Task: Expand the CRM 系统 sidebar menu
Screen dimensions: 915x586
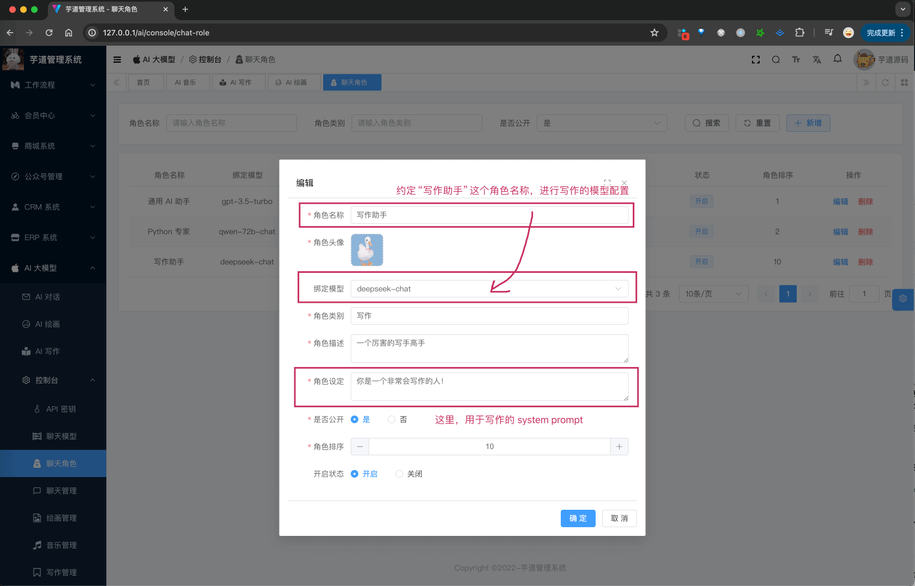Action: (53, 207)
